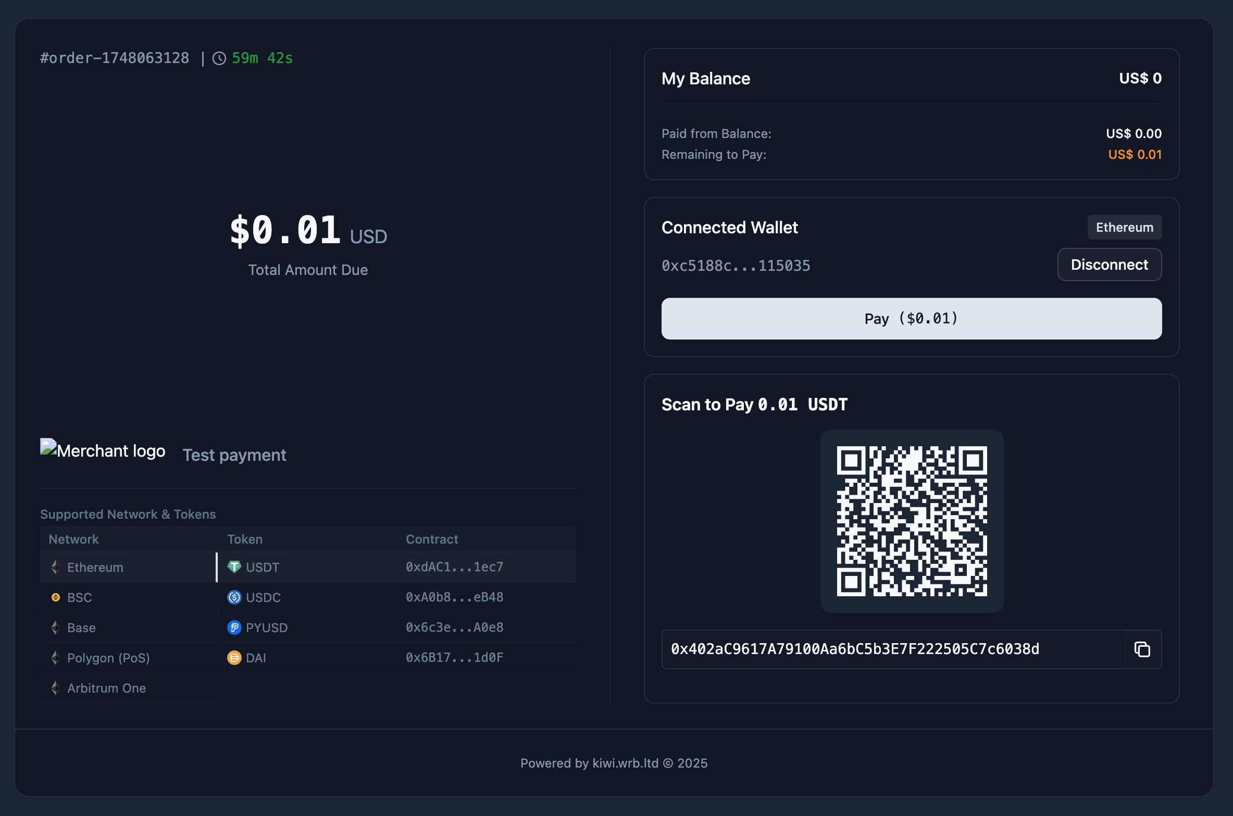Click the DAI token icon
The image size is (1233, 816).
click(x=233, y=658)
